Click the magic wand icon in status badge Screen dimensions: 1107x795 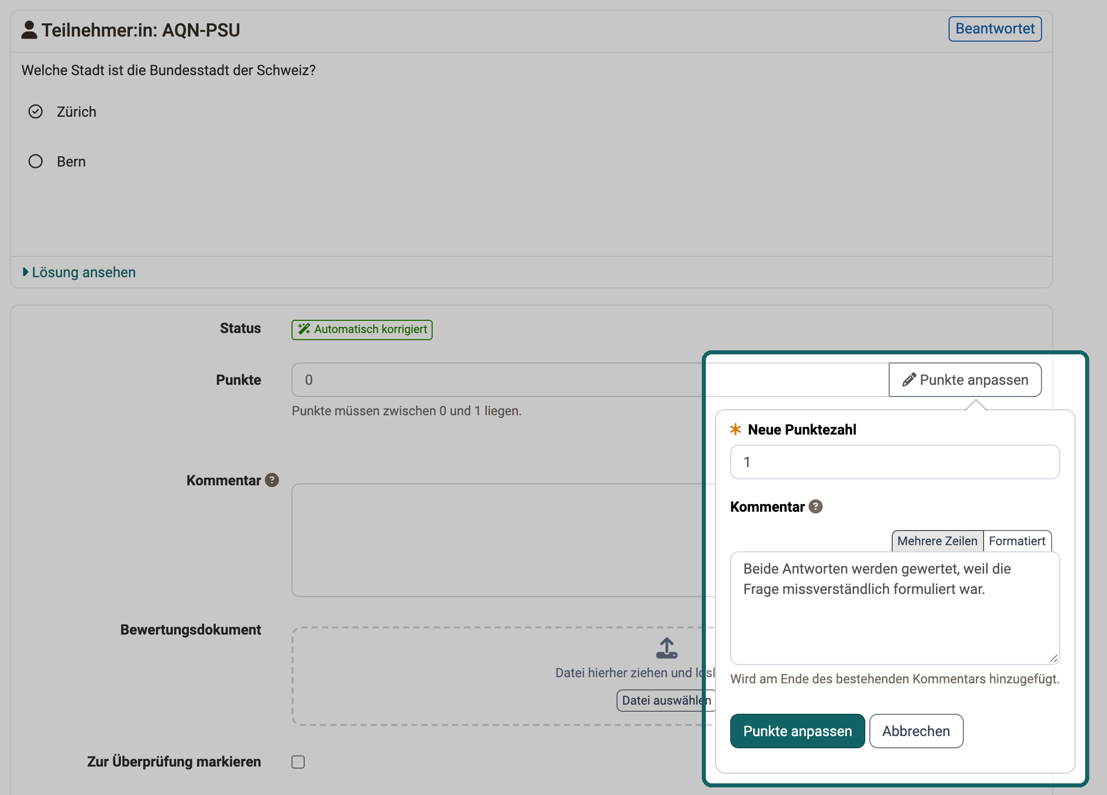click(304, 329)
